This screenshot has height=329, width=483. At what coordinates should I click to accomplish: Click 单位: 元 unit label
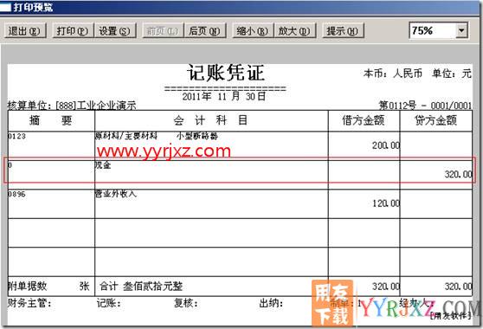point(452,74)
